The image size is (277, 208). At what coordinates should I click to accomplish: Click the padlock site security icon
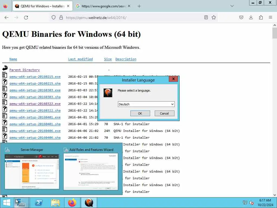pos(61,18)
